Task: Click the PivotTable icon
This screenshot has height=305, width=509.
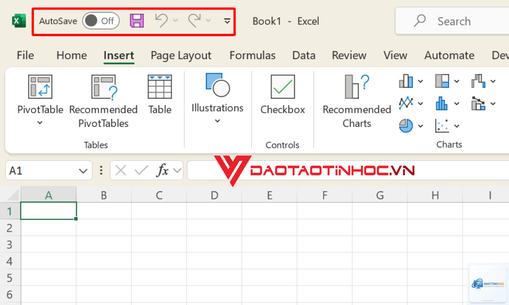Action: [x=40, y=87]
